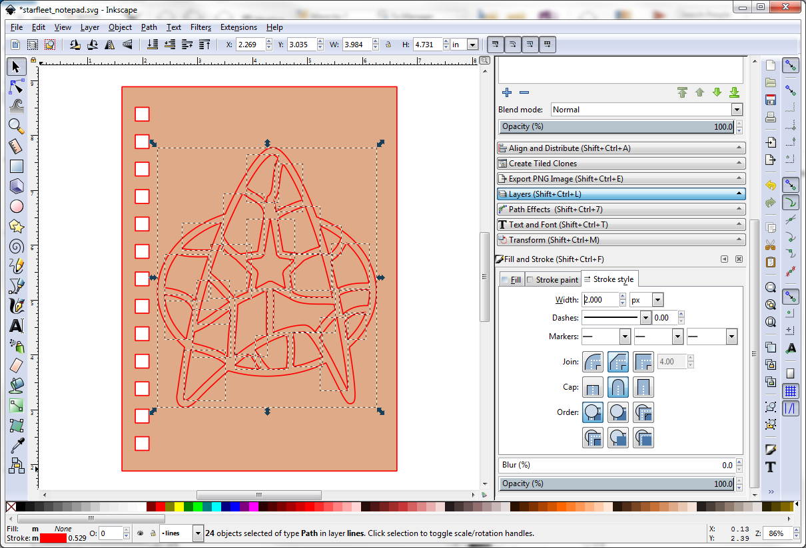Select the Zoom magnifier tool
Viewport: 806px width, 548px height.
[x=17, y=126]
